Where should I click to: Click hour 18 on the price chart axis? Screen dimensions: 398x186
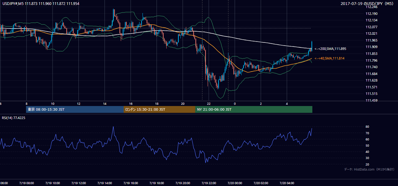pos(157,104)
